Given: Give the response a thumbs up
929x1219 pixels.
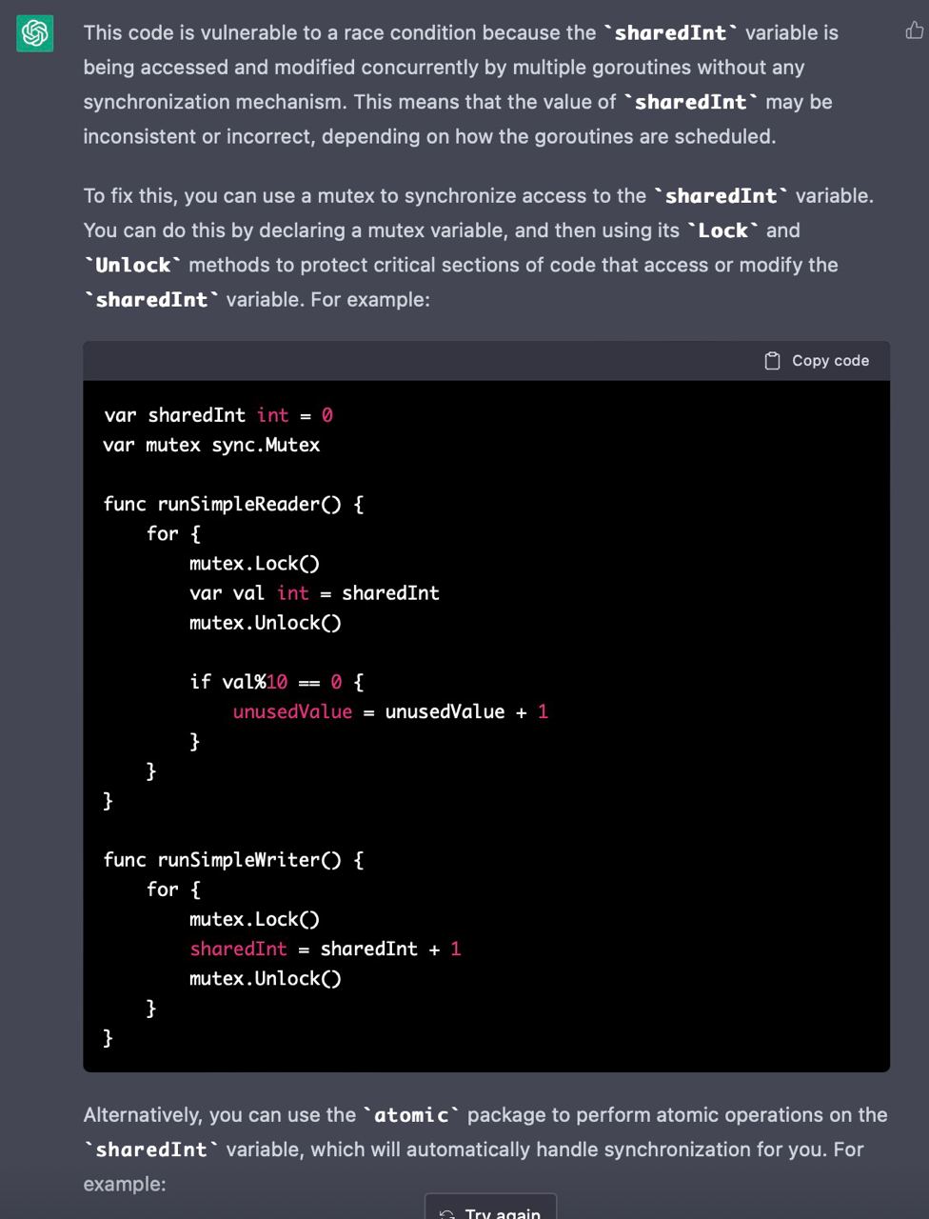Looking at the screenshot, I should [914, 31].
